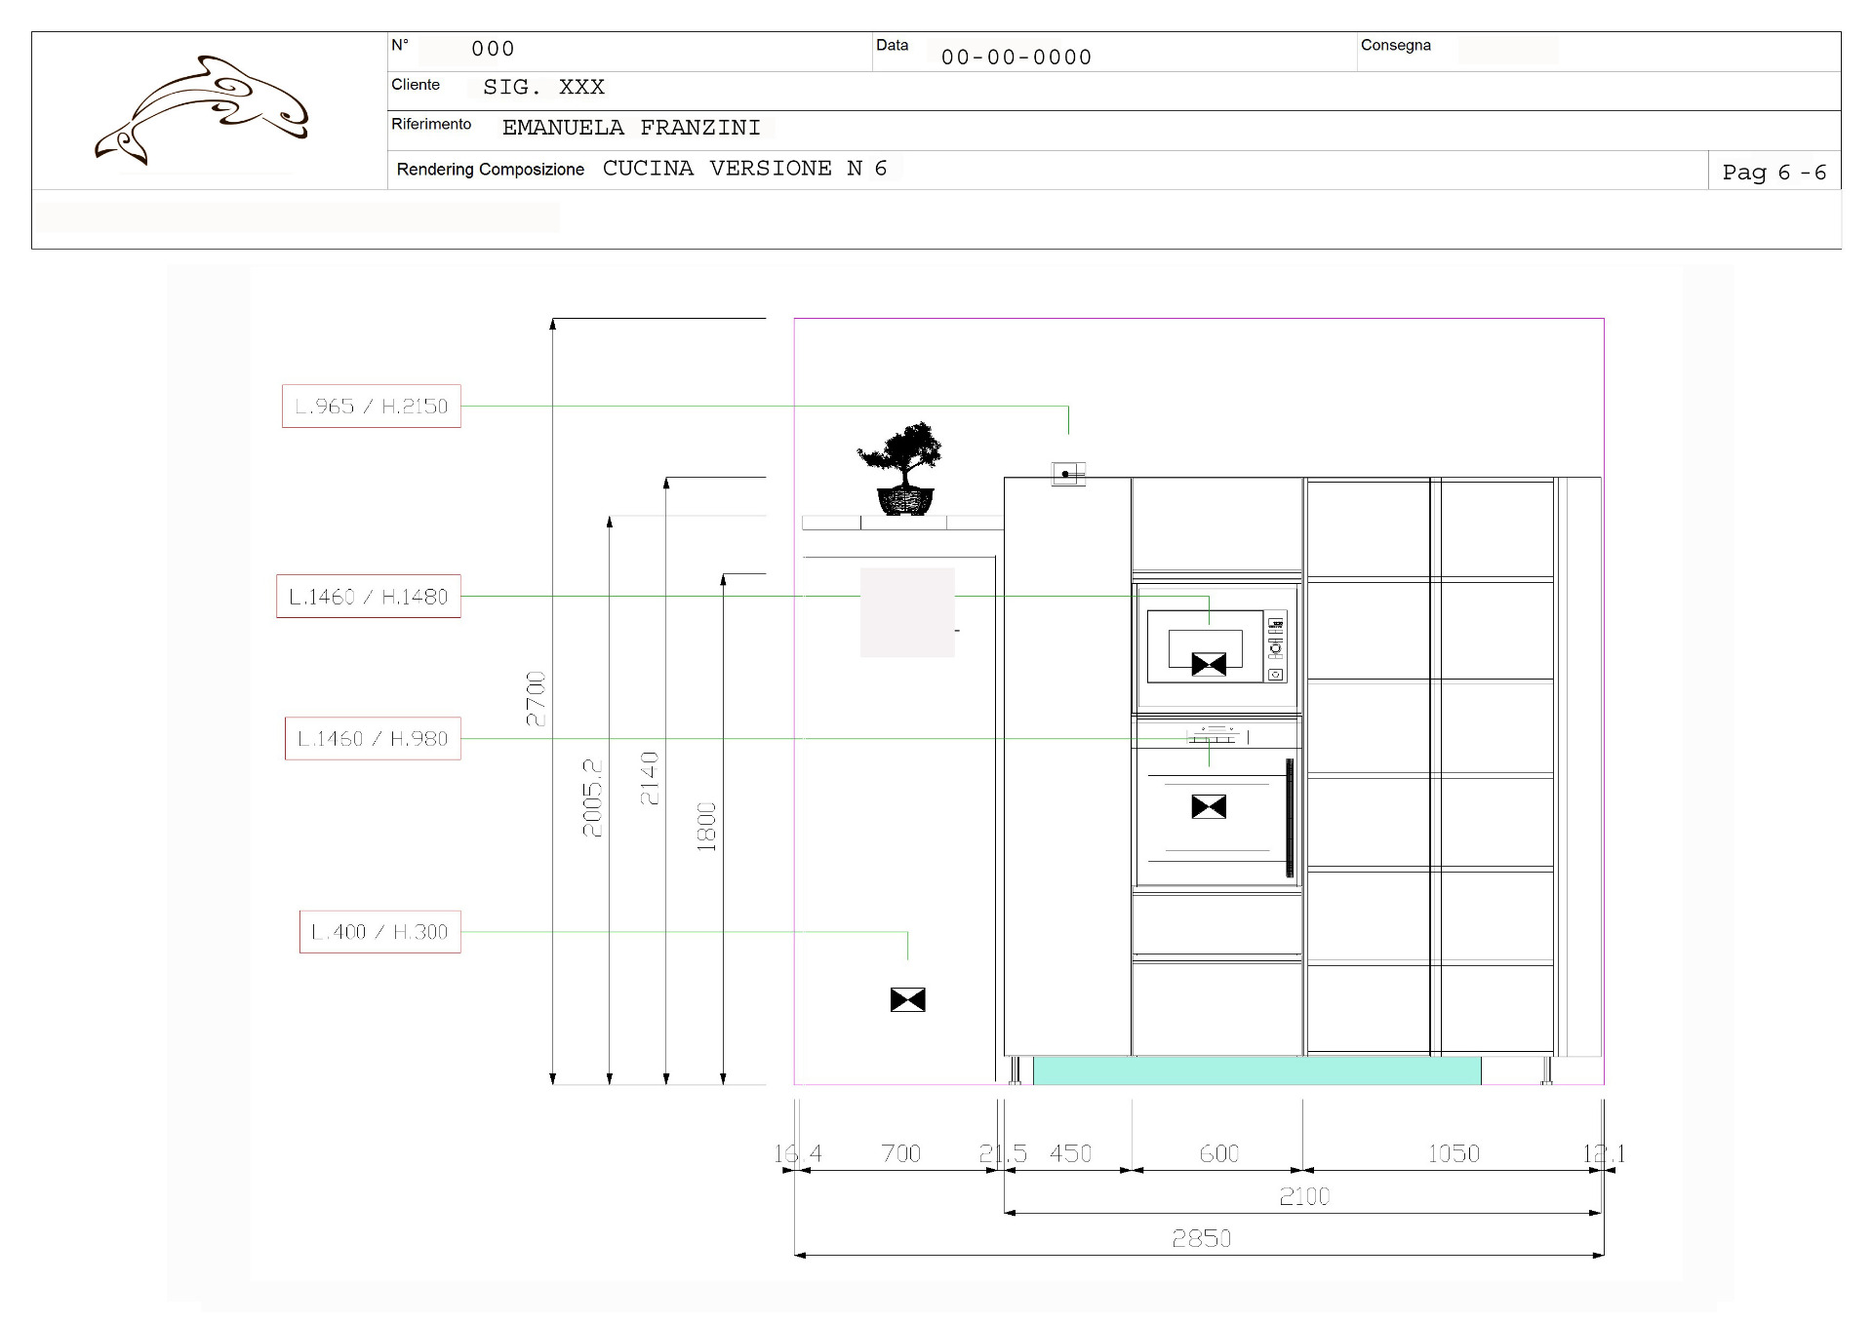Viewport: 1873px width, 1322px height.
Task: Click the vertical 1800 dimension
Action: (706, 827)
